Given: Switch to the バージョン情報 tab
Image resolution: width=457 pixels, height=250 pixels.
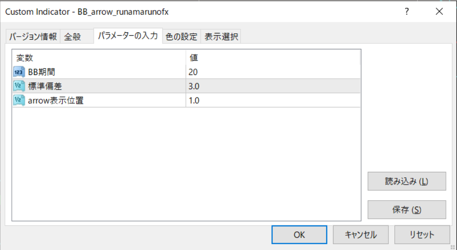Looking at the screenshot, I should point(33,37).
